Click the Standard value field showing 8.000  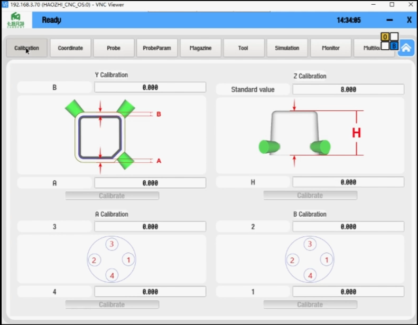[348, 90]
